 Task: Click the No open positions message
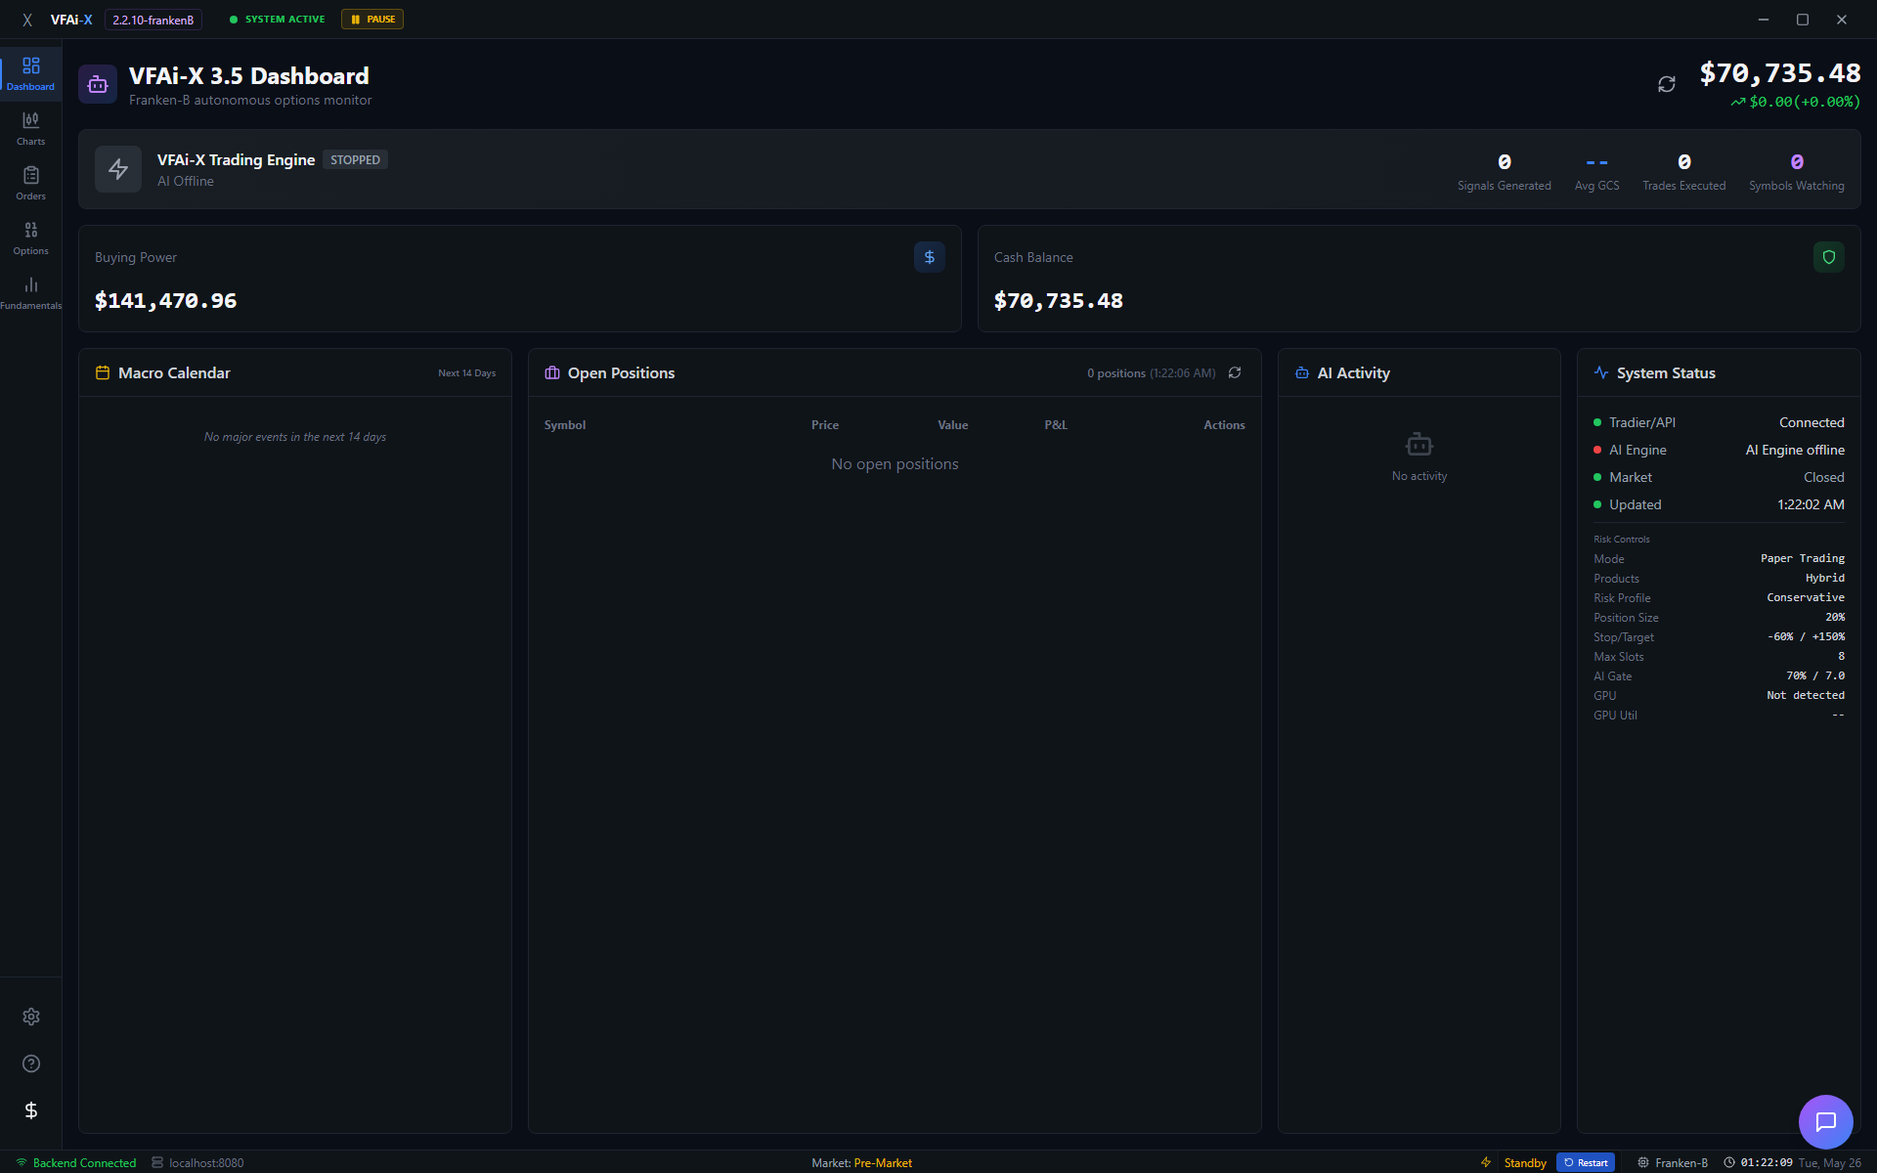[895, 464]
